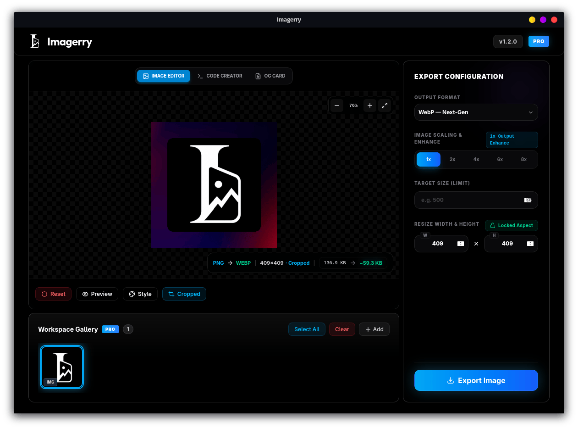578x429 pixels.
Task: Clear the Workspace Gallery
Action: 342,329
